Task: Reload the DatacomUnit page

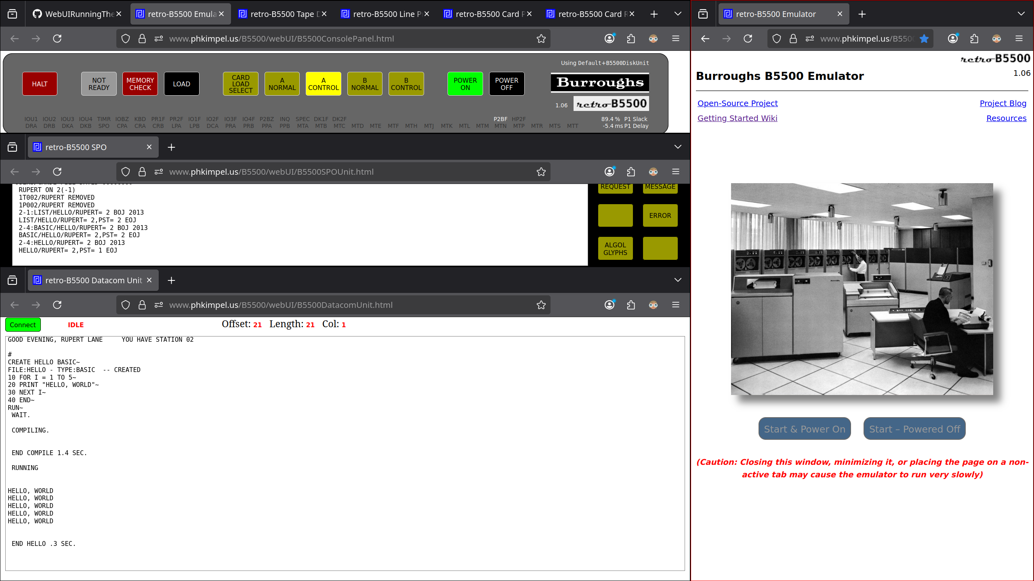Action: click(57, 305)
